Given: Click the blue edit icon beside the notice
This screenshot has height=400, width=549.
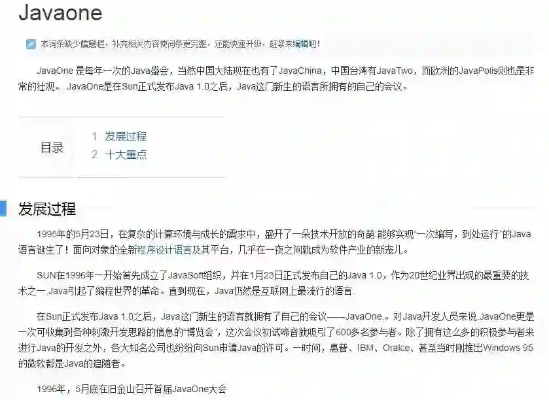Looking at the screenshot, I should 31,44.
